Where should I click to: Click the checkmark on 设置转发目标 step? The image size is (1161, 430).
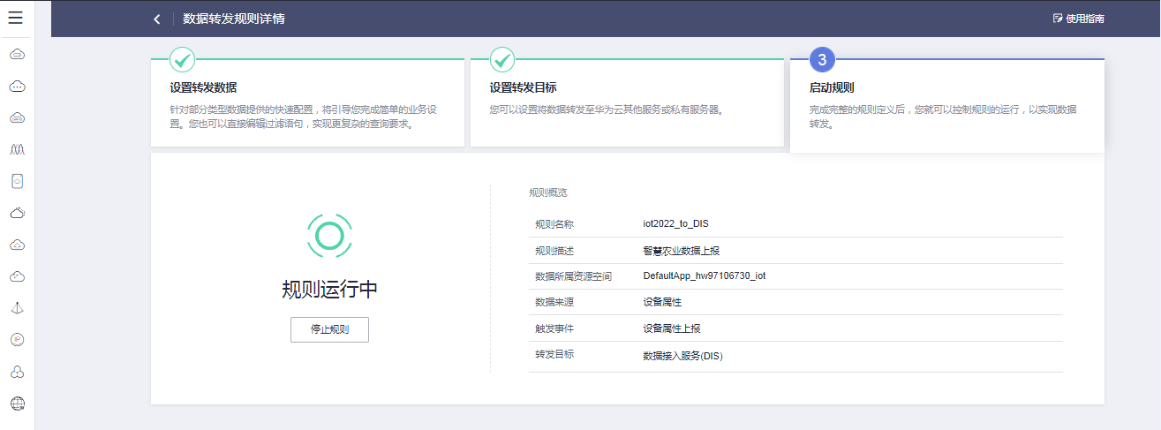click(501, 60)
